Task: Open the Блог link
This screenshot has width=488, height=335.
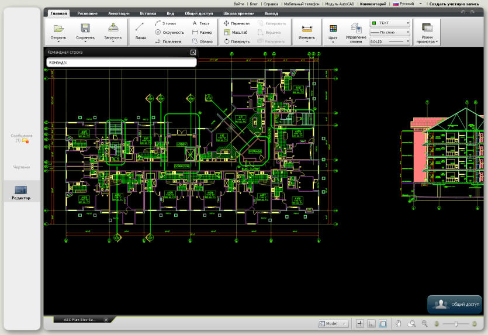Action: [254, 4]
